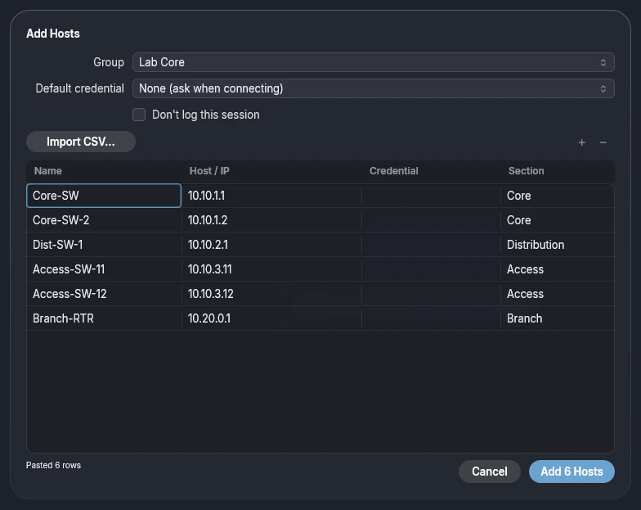Viewport: 641px width, 510px height.
Task: Select the Branch-RTR name cell
Action: [104, 318]
